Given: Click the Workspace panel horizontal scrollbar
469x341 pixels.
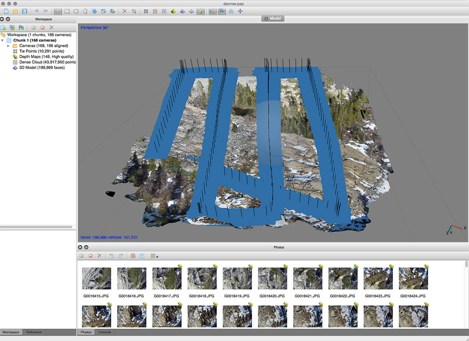Looking at the screenshot, I should 37,227.
